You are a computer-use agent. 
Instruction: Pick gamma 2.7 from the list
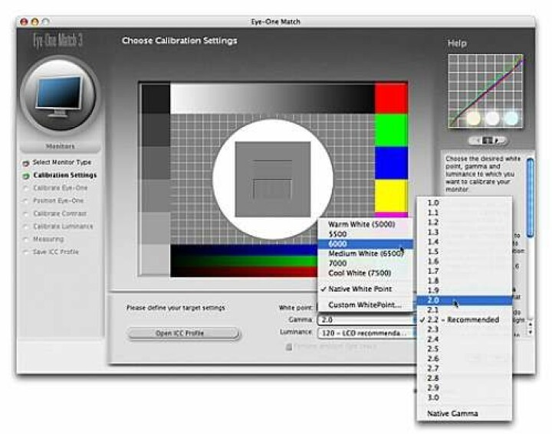pyautogui.click(x=465, y=368)
